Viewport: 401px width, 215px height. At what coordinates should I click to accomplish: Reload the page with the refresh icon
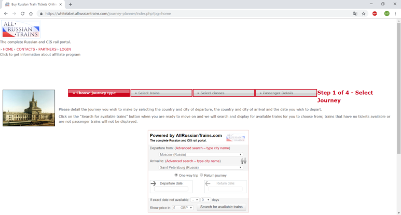click(x=22, y=13)
